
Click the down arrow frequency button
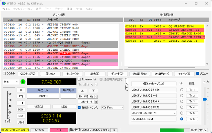click(93, 90)
